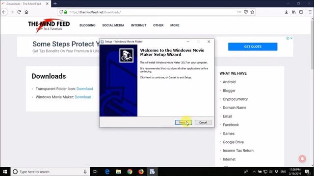The width and height of the screenshot is (314, 176).
Task: Click The Mind Feed logo
Action: [x=49, y=25]
